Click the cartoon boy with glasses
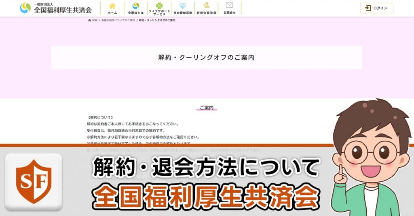The width and height of the screenshot is (414, 216). (371, 158)
